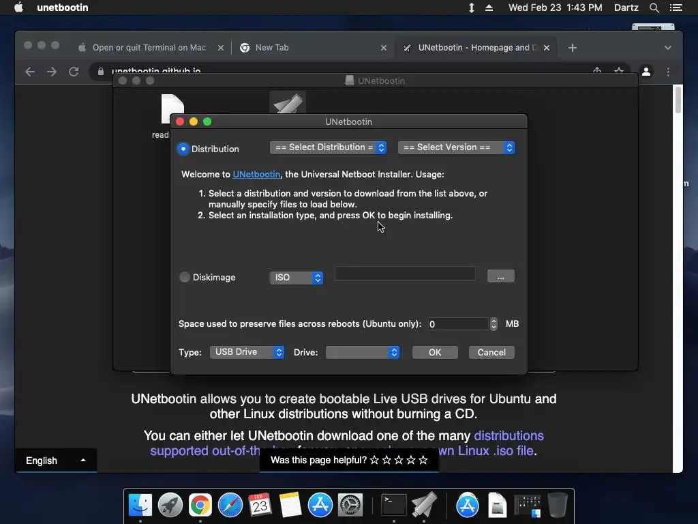Open Calendar from the Dock
The height and width of the screenshot is (524, 698).
click(260, 505)
